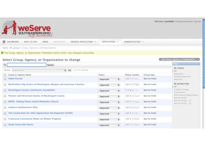This screenshot has height=146, width=205.
Task: Filter by group type Government Organization
Action: click(x=186, y=95)
